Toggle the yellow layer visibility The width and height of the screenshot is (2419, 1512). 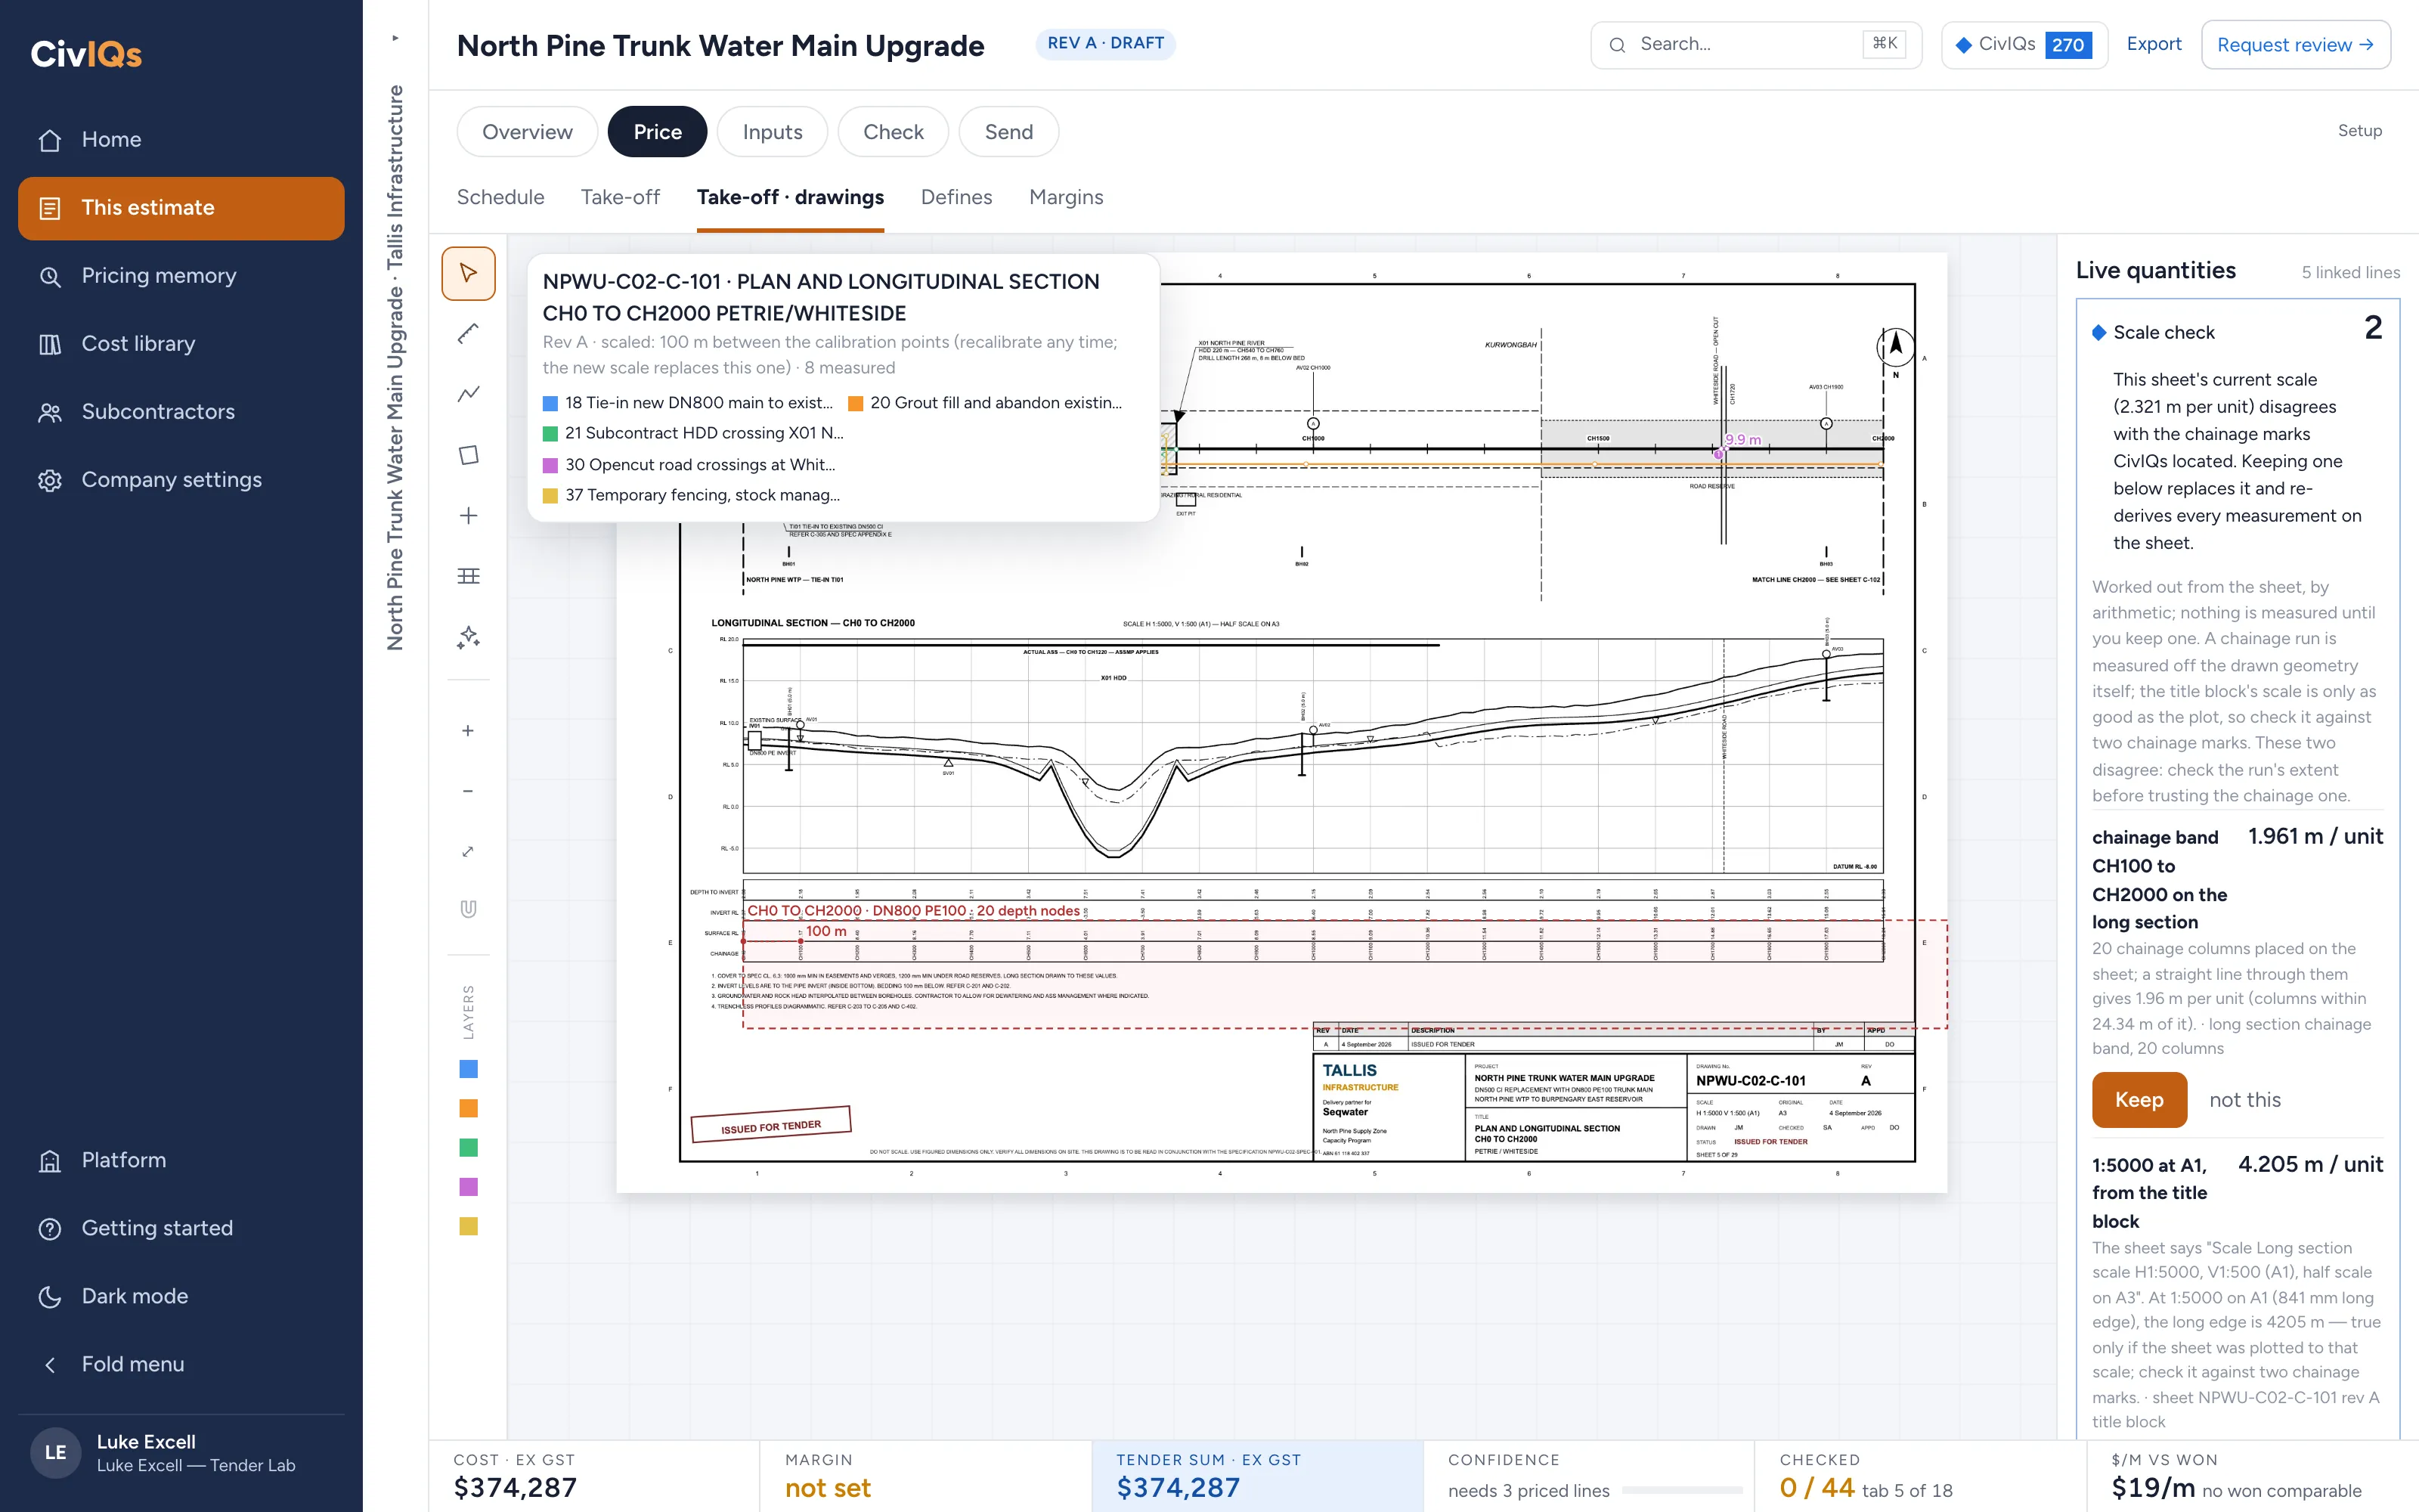tap(468, 1226)
